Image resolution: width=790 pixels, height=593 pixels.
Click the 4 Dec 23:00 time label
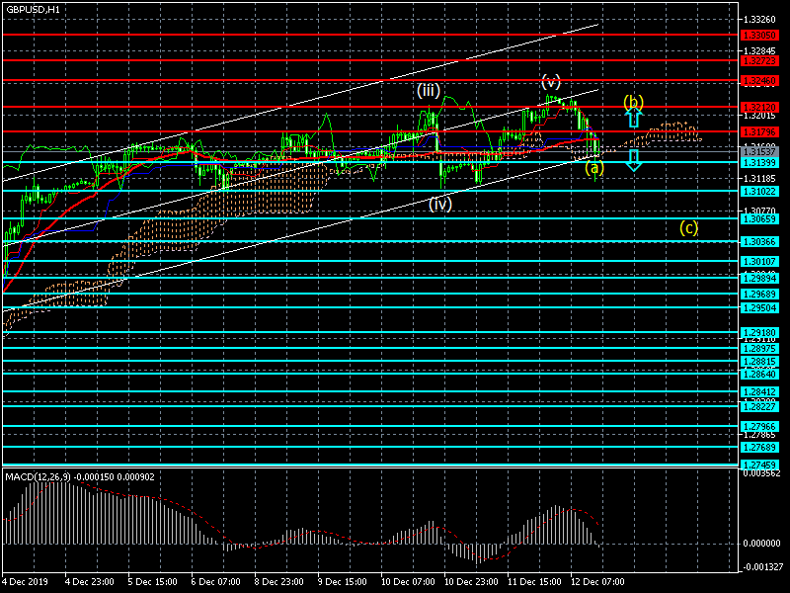click(x=90, y=581)
